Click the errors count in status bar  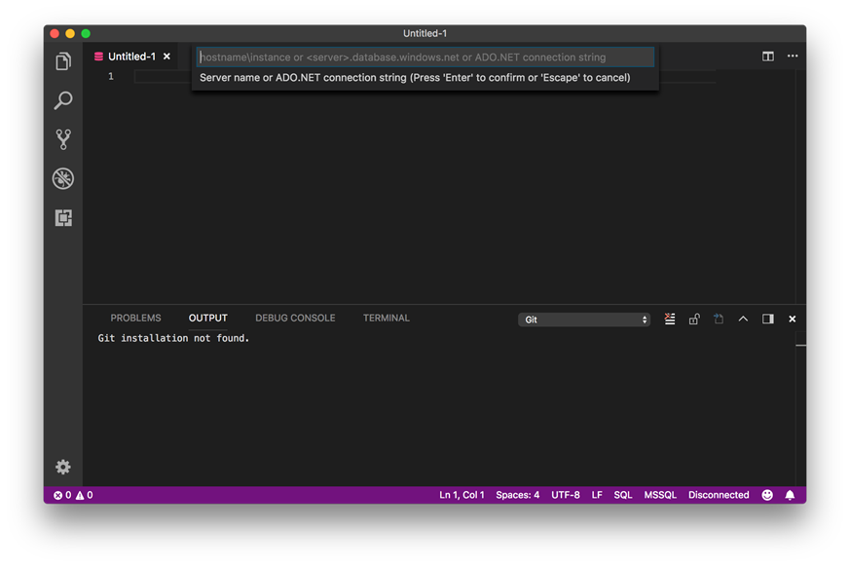tap(62, 495)
